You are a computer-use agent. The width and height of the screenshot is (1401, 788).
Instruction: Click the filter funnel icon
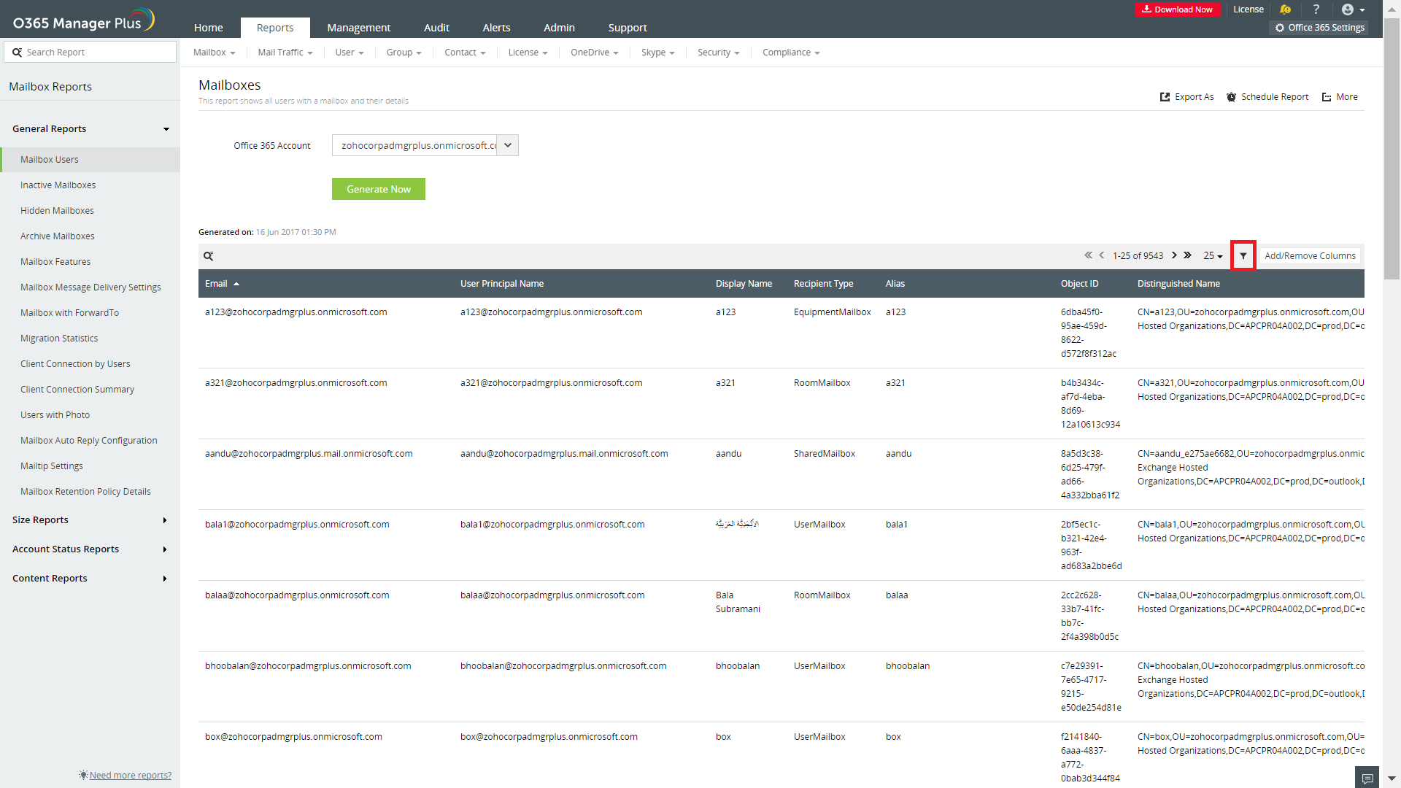point(1243,256)
